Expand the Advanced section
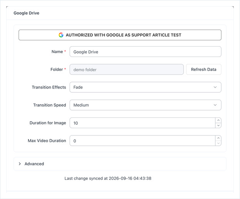 (120, 164)
